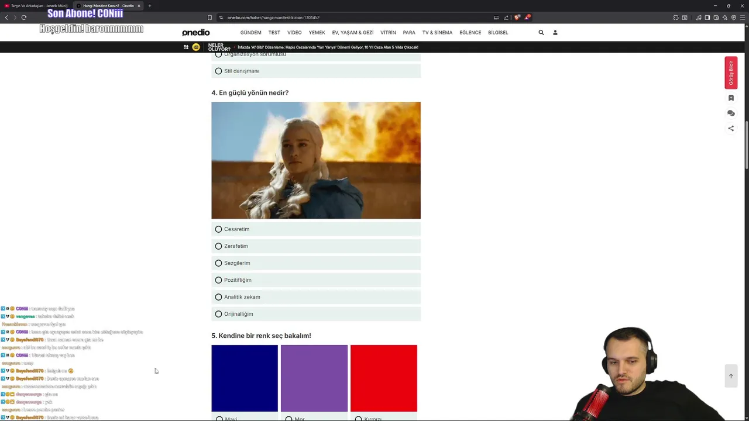Pick the red Kırmızı color swatch
This screenshot has width=749, height=421.
click(x=384, y=378)
